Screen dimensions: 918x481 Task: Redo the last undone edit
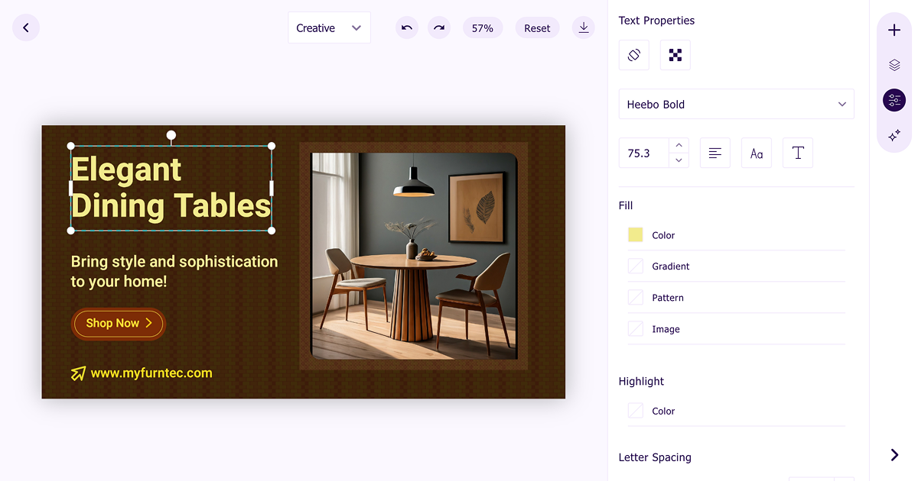[439, 28]
